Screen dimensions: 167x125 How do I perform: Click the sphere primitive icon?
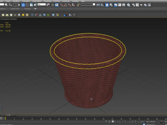(x=11, y=15)
